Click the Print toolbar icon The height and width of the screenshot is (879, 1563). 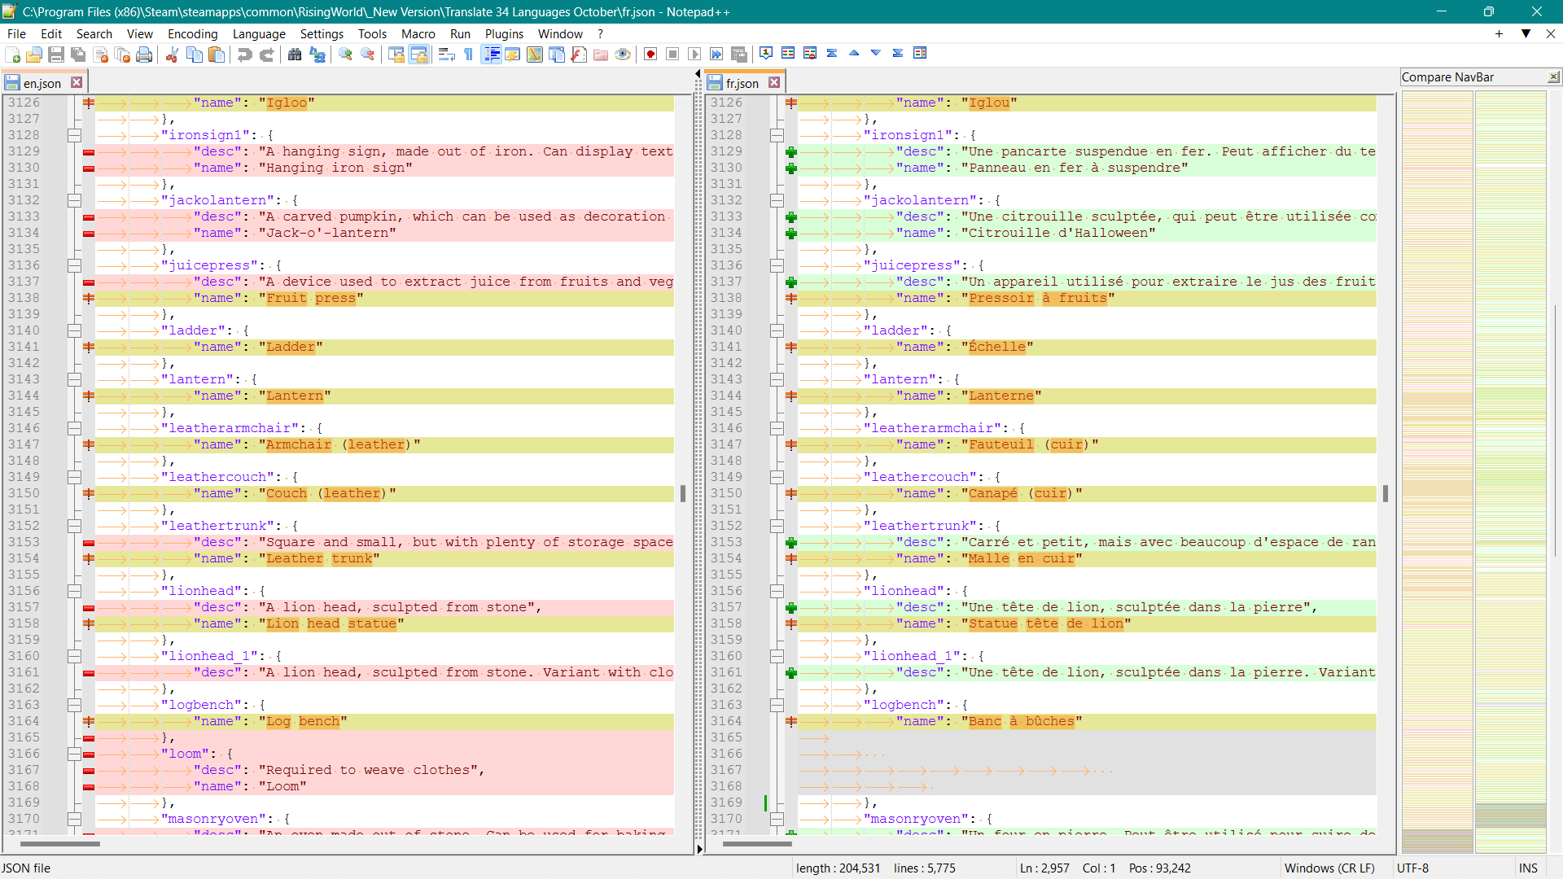[144, 55]
